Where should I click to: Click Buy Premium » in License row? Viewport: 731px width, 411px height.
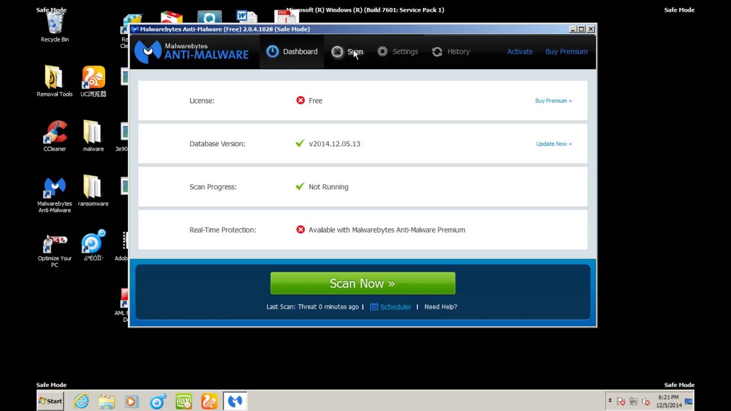coord(553,100)
